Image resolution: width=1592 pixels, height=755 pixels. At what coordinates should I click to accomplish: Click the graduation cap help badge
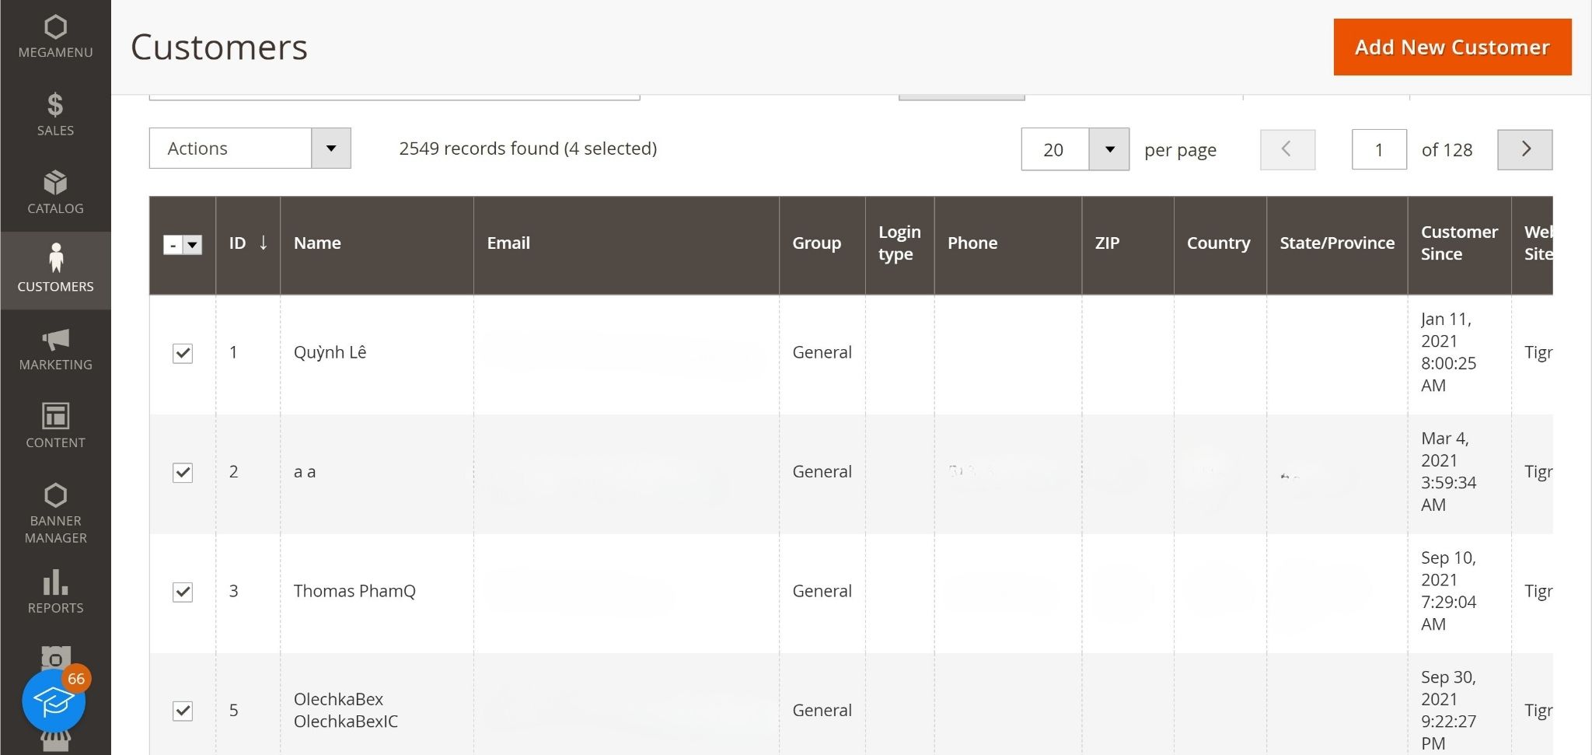54,701
